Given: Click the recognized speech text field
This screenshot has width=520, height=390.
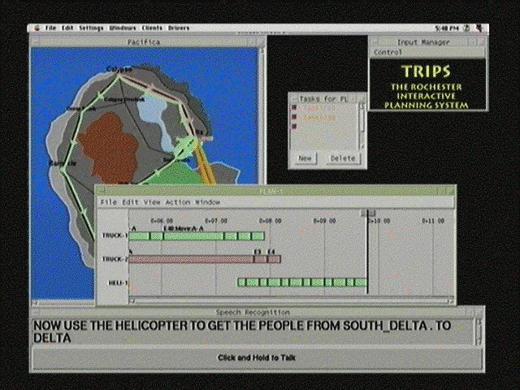Looking at the screenshot, I should coord(253,331).
